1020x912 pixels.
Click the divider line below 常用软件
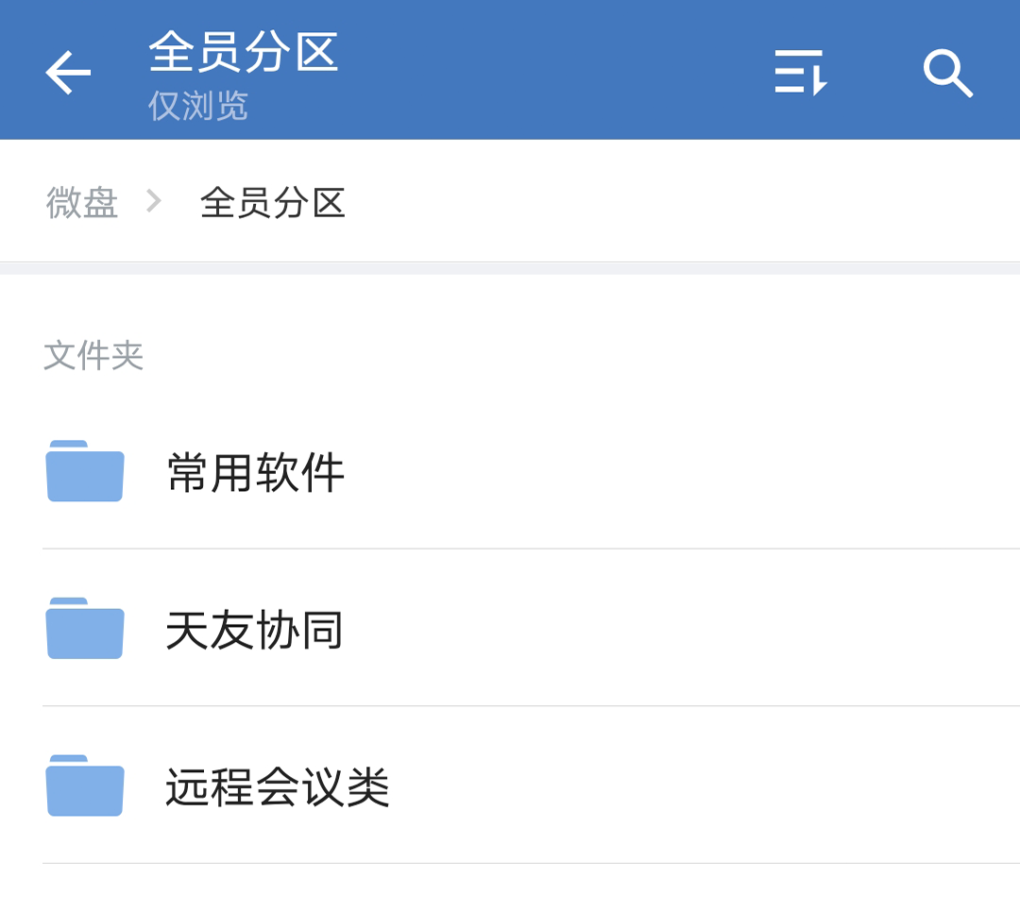tap(531, 549)
